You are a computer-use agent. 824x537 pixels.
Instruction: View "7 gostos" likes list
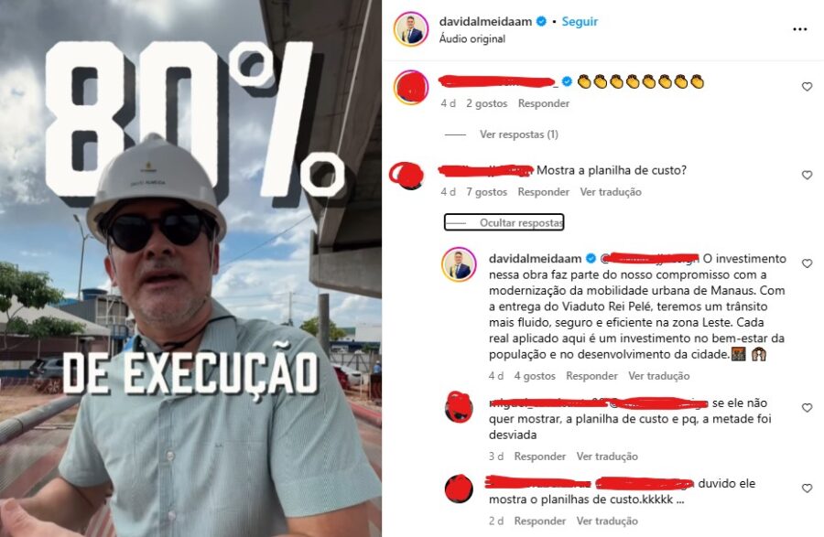(x=487, y=192)
